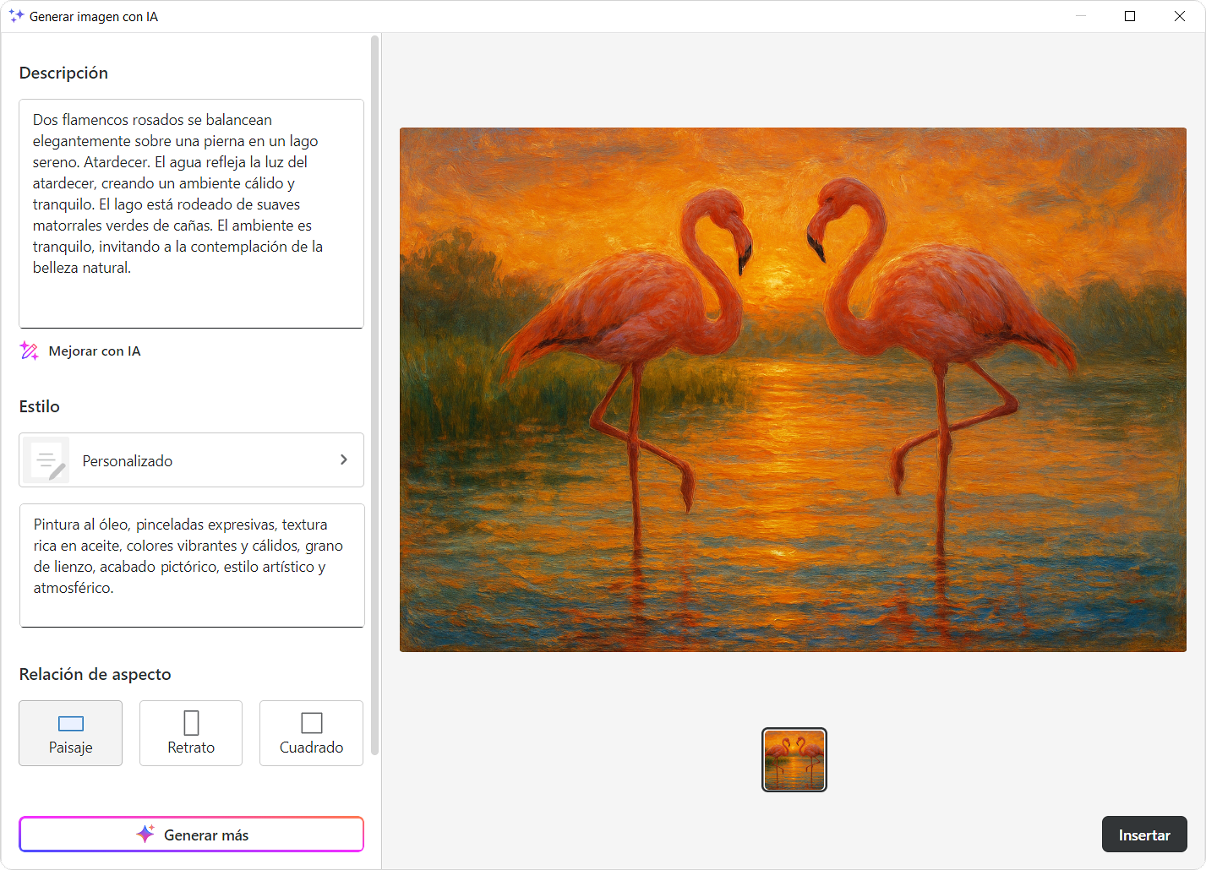Maximize the Generar imagen con IA window
1206x870 pixels.
coord(1130,16)
